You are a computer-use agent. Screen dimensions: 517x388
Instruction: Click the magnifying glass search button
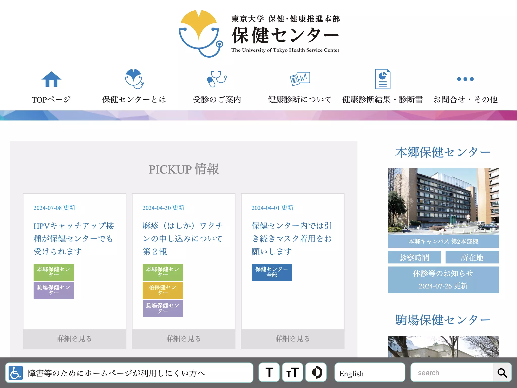pos(502,373)
